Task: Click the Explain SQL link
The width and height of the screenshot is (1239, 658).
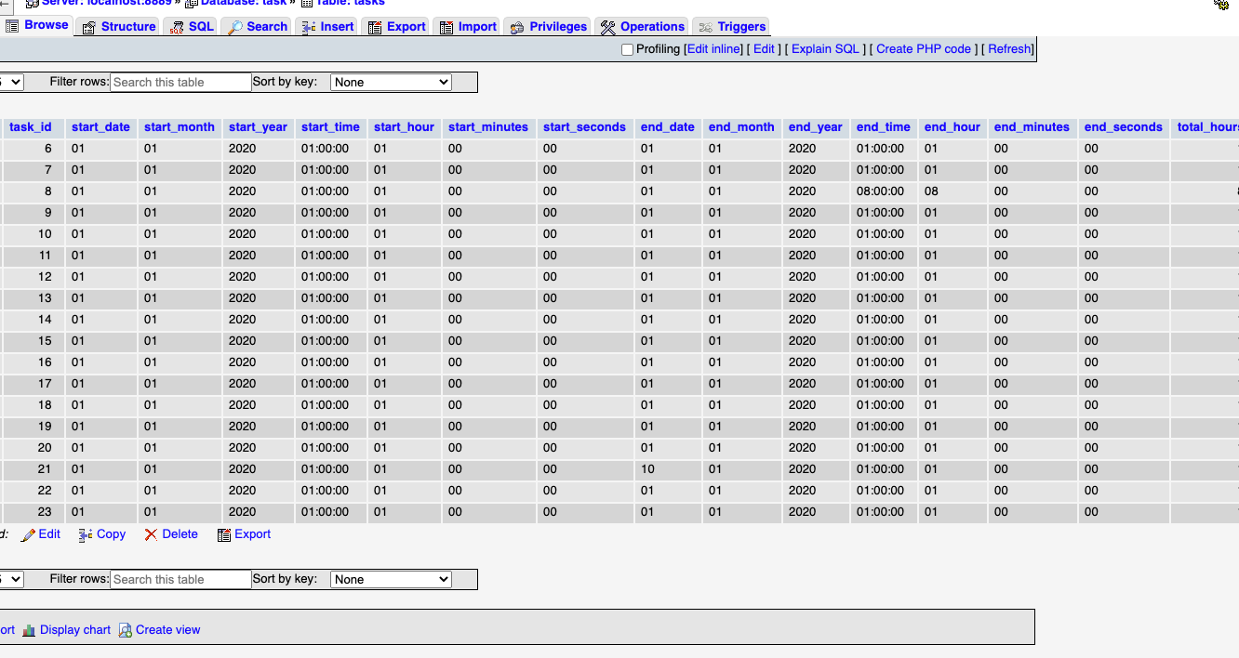Action: [825, 49]
